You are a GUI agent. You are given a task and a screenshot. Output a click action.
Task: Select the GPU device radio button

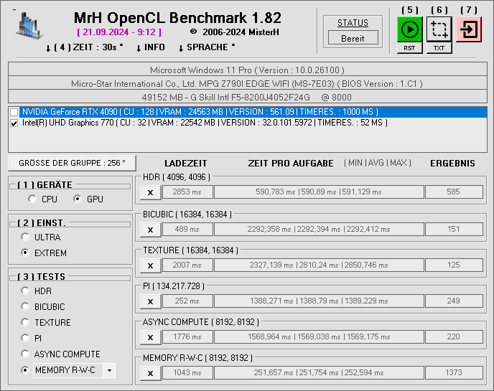point(78,199)
